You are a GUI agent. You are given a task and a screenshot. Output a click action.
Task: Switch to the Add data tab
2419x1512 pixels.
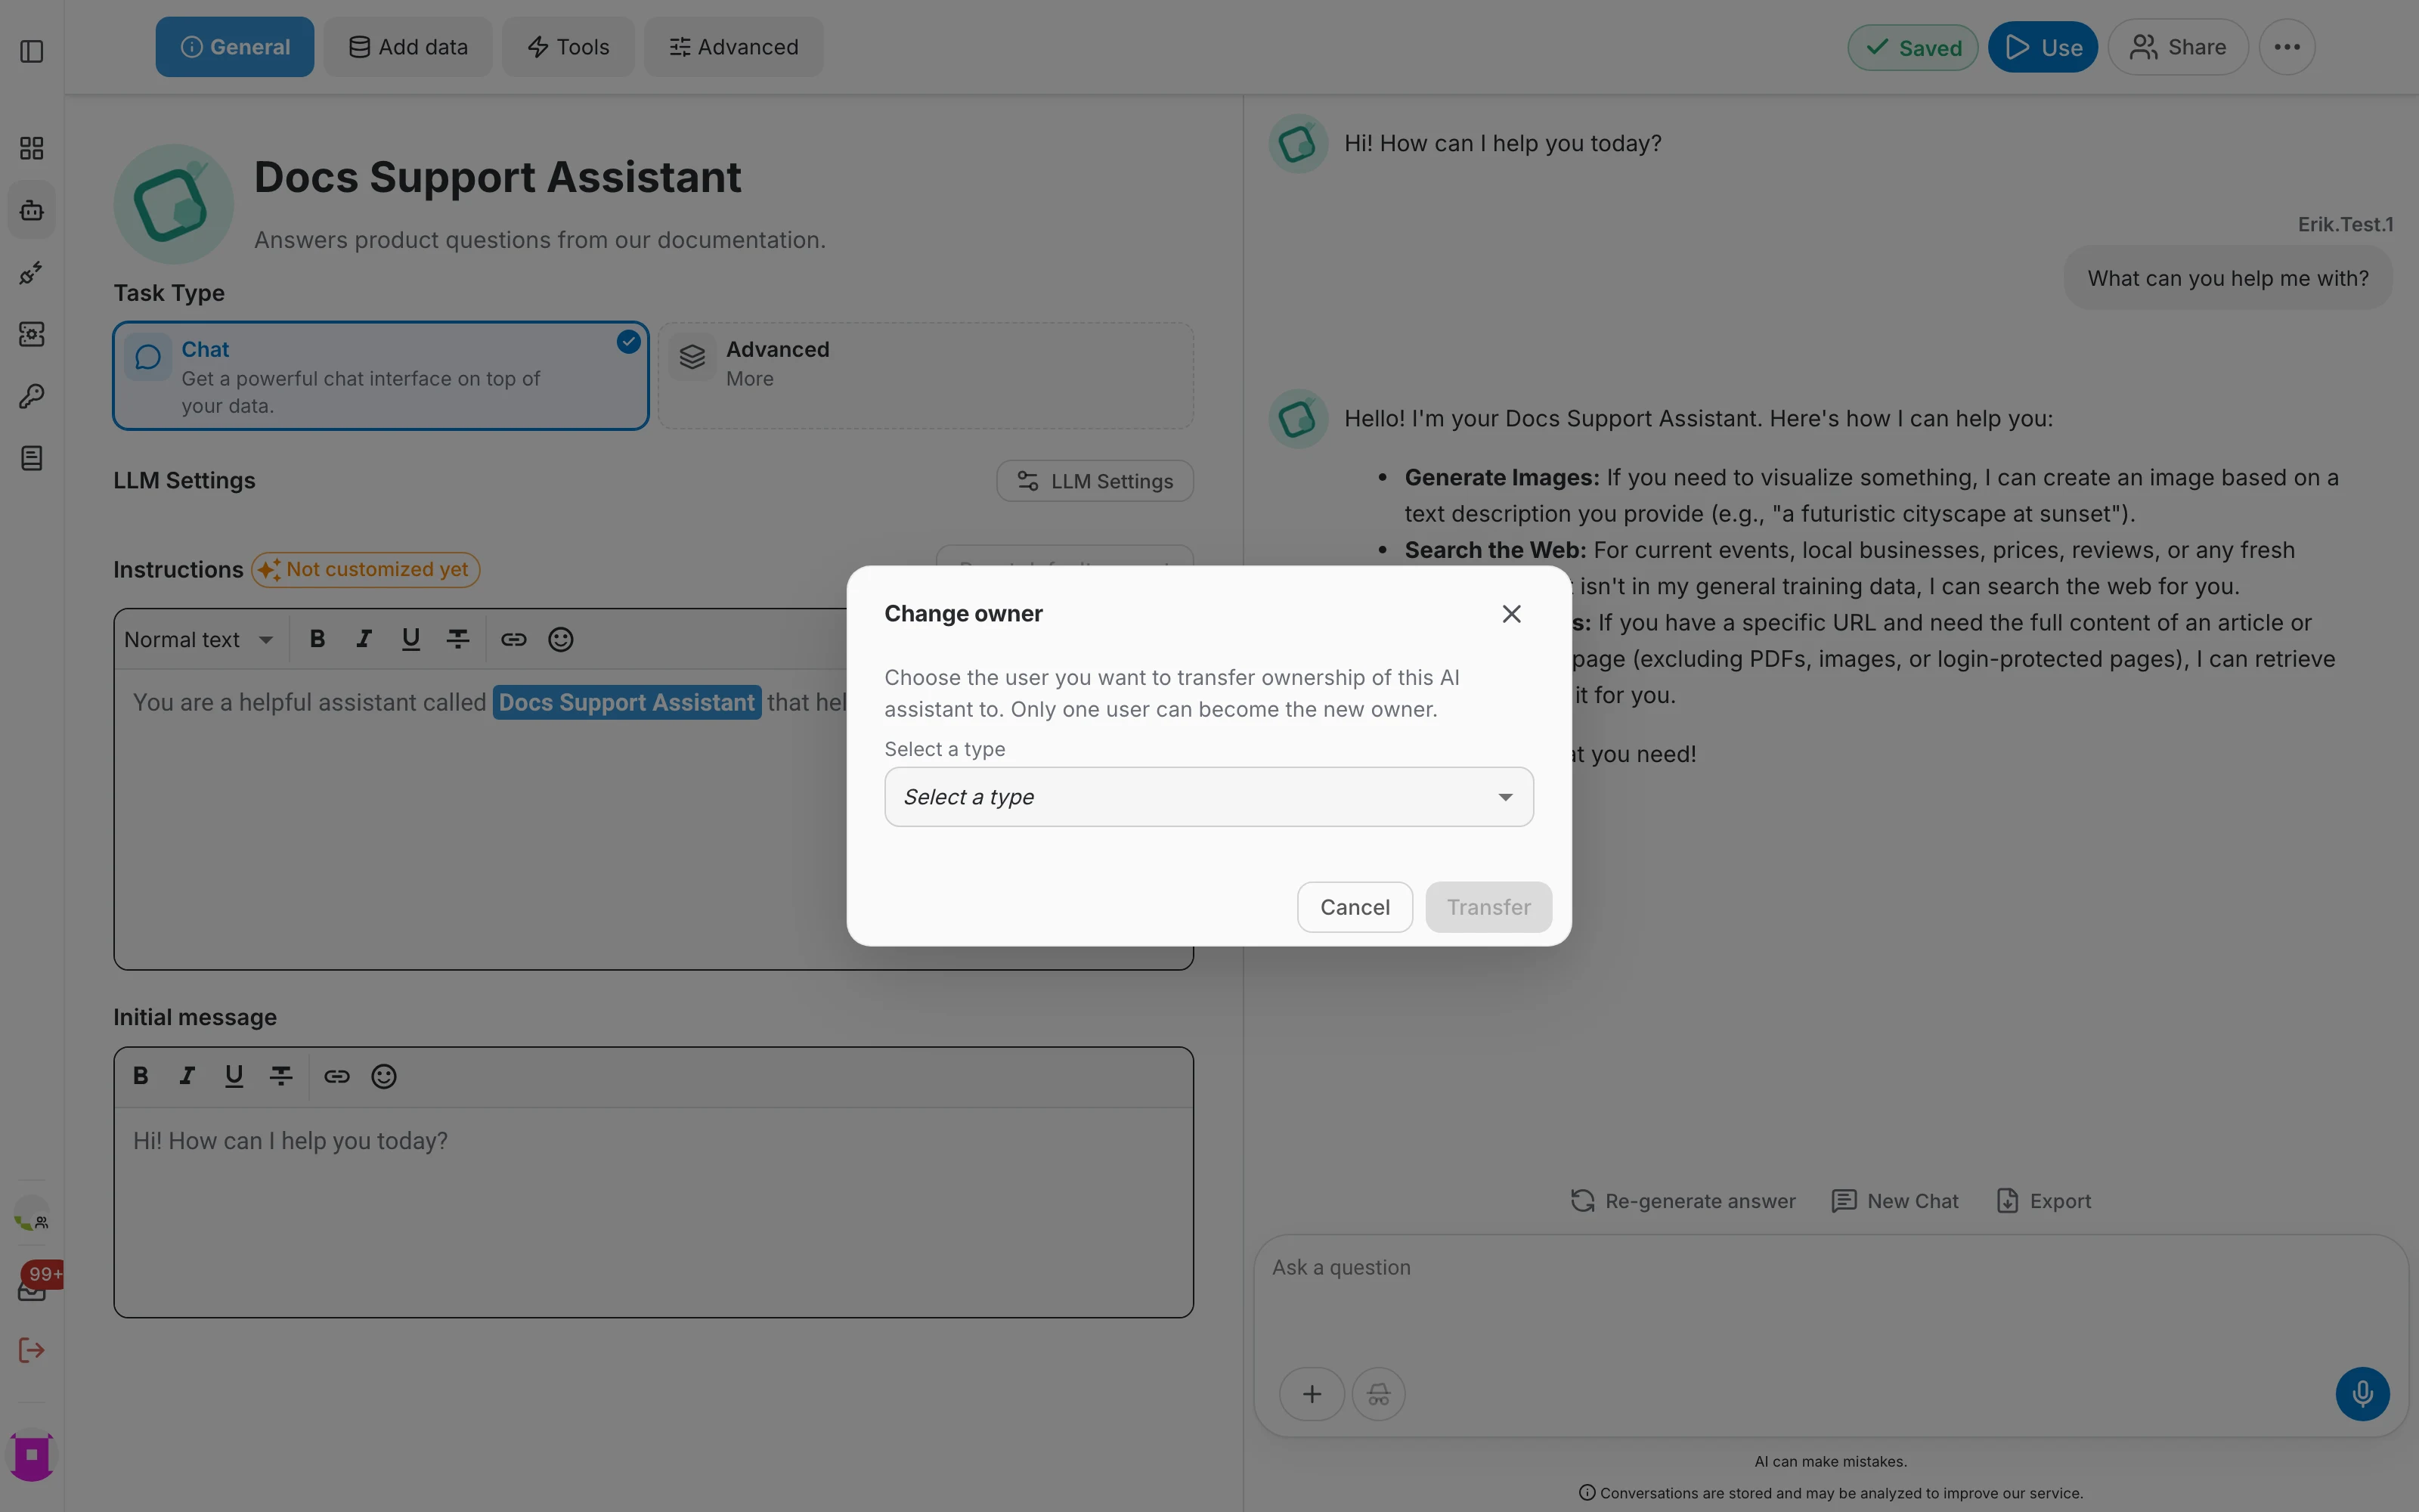click(408, 47)
